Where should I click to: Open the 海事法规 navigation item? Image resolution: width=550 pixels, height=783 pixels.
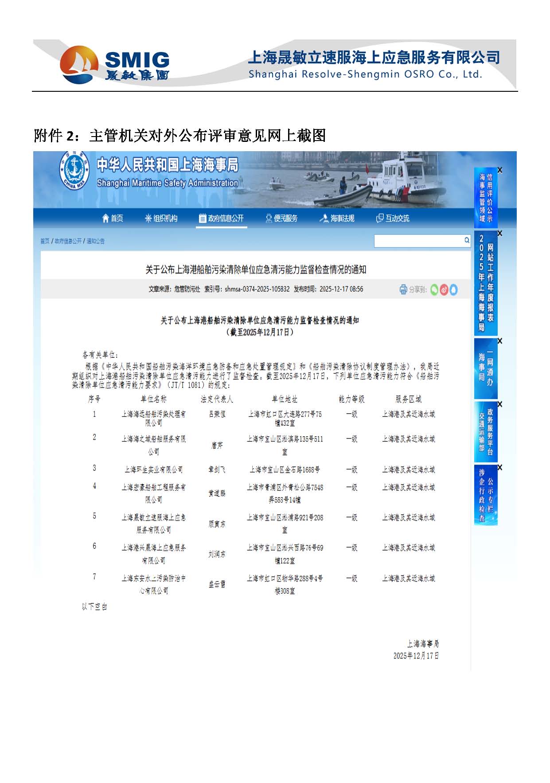click(x=337, y=218)
